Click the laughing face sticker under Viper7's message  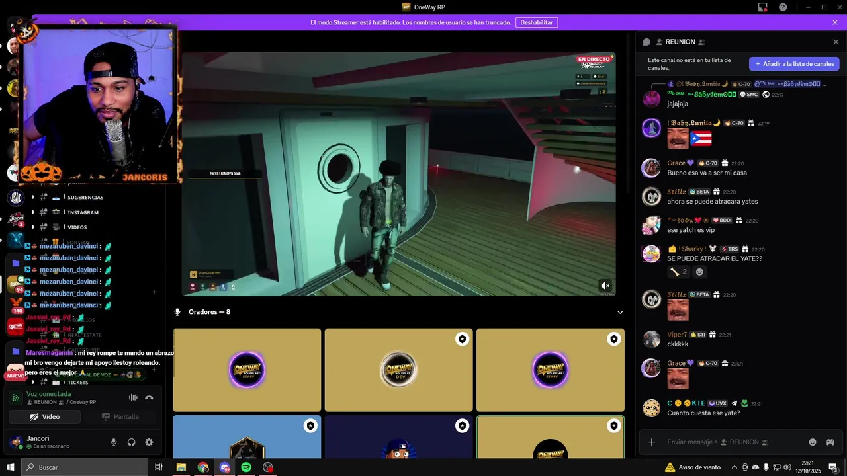678,378
